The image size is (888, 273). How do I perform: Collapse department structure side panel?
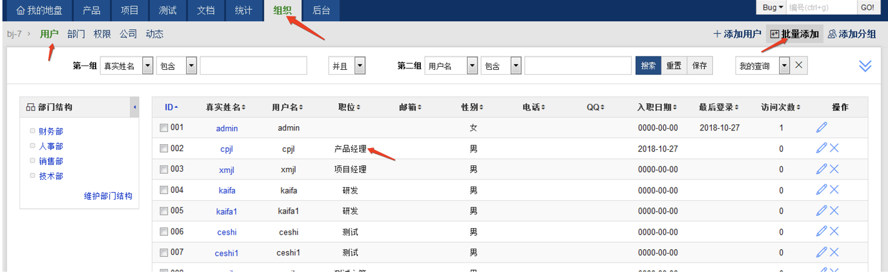134,107
